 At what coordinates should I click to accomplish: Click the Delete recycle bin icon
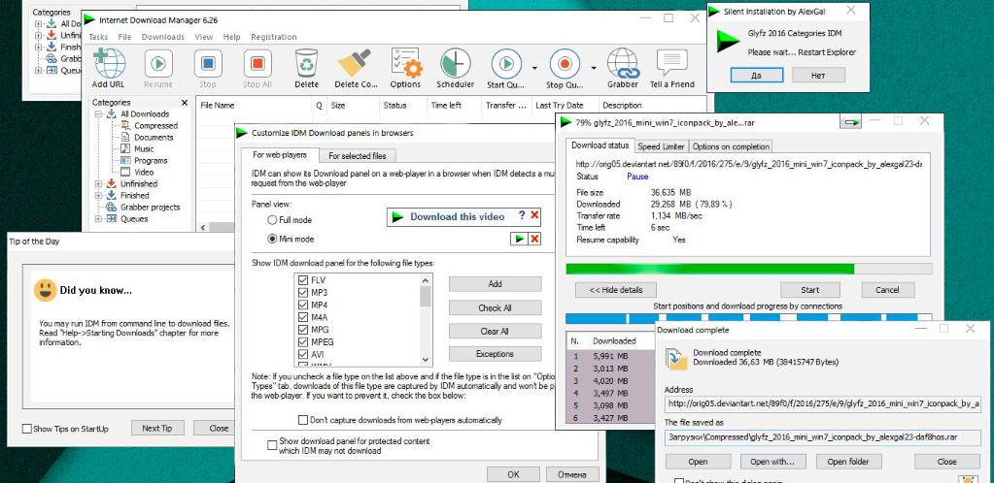306,64
